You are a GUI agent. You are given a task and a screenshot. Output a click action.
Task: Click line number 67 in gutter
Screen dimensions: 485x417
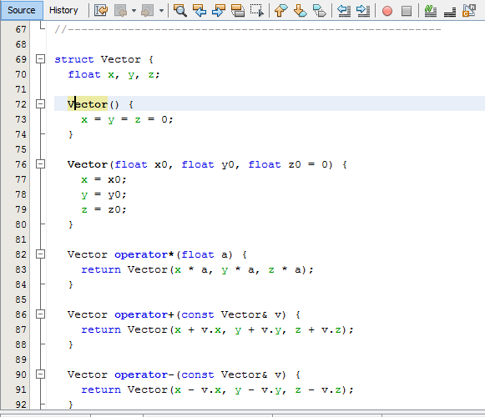click(x=21, y=29)
